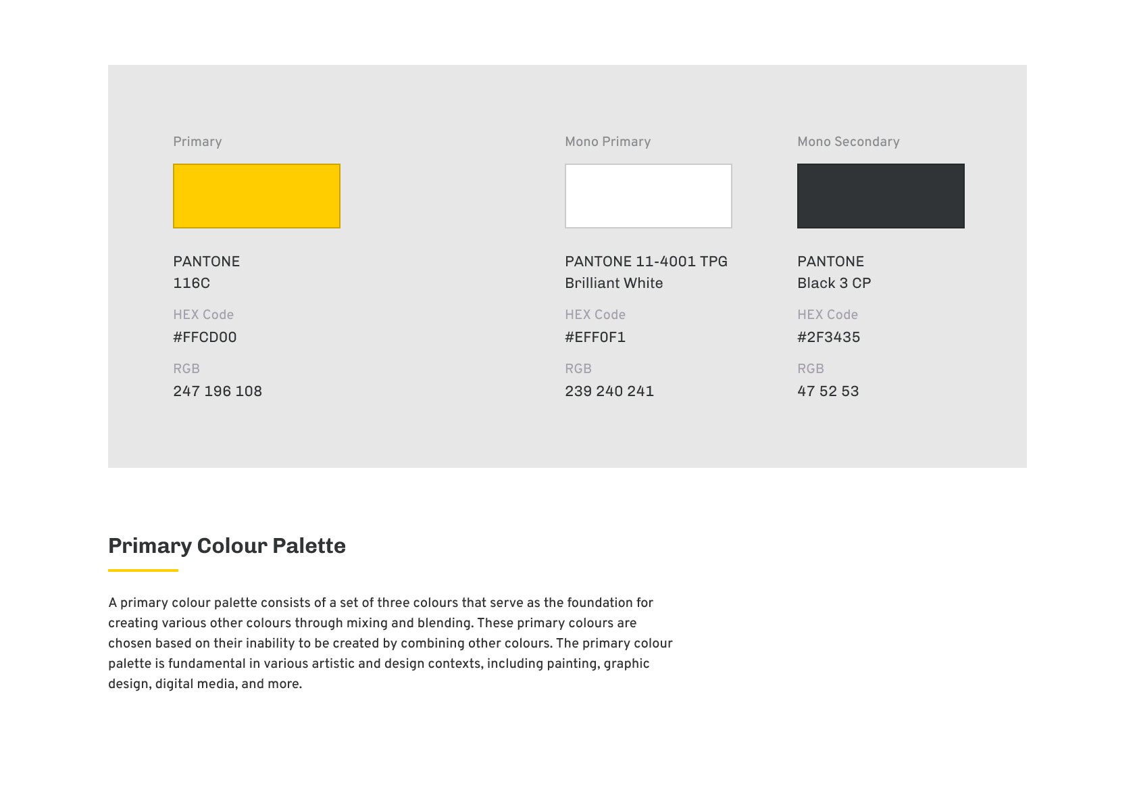Image resolution: width=1135 pixels, height=803 pixels.
Task: Select the RGB value 239 240 241
Action: (609, 391)
